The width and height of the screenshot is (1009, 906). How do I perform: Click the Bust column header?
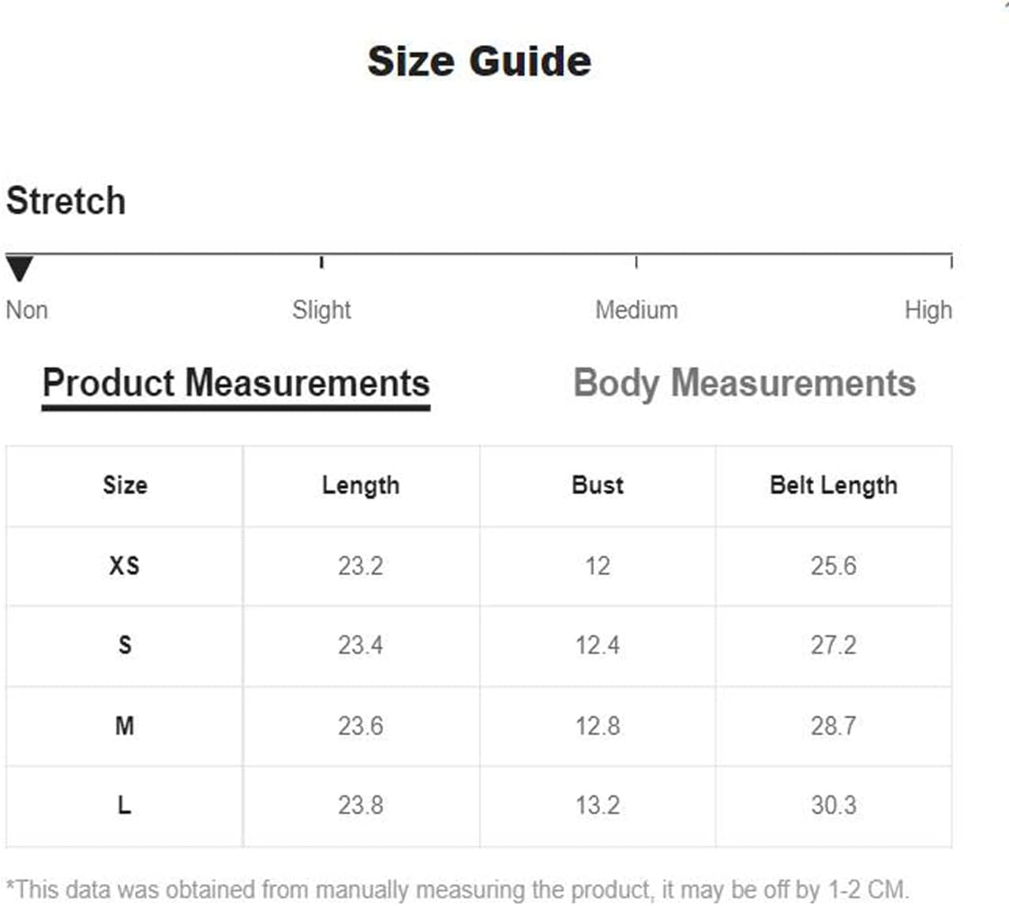click(598, 485)
